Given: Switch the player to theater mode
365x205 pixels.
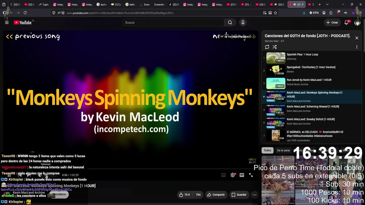Looking at the screenshot, I should click(x=242, y=175).
